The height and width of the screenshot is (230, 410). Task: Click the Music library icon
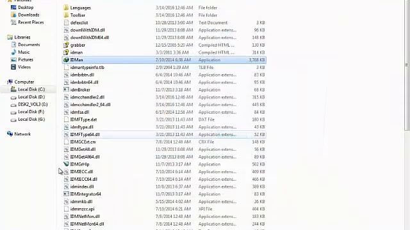point(13,52)
